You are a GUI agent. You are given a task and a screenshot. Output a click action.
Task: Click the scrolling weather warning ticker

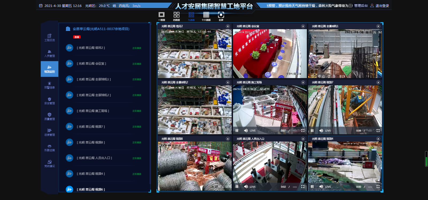coord(309,6)
